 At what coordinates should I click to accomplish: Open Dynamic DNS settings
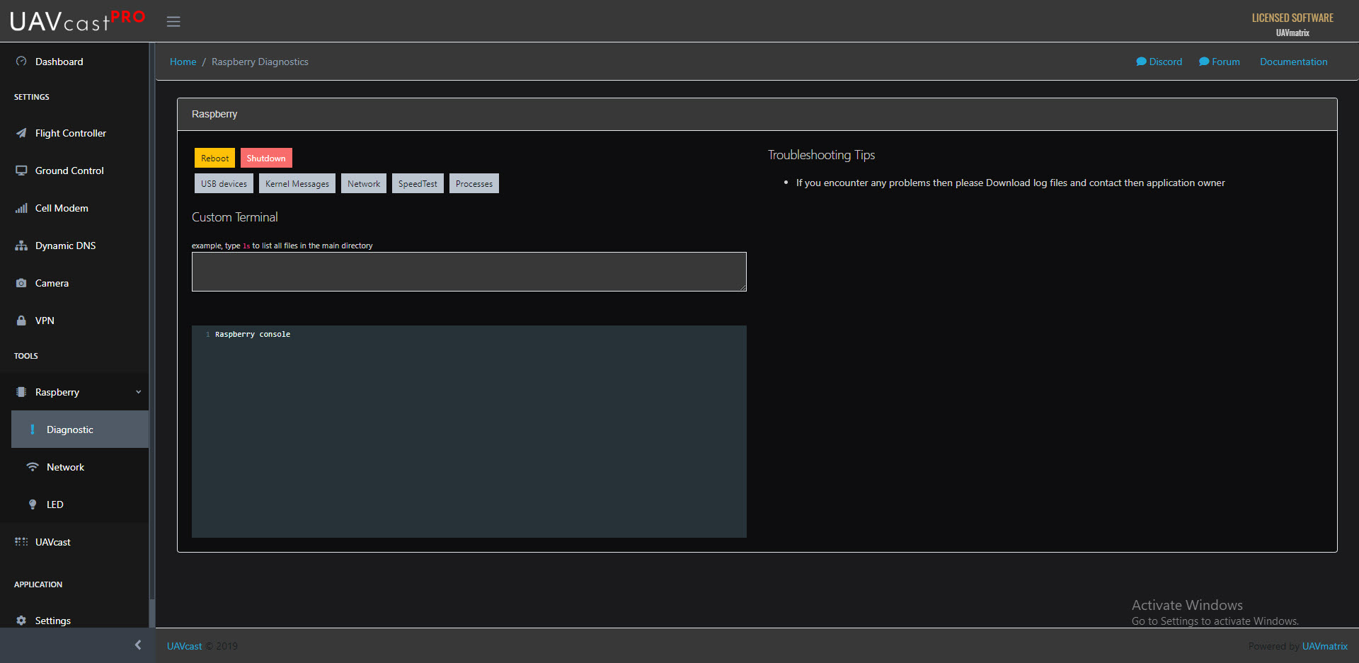point(74,246)
